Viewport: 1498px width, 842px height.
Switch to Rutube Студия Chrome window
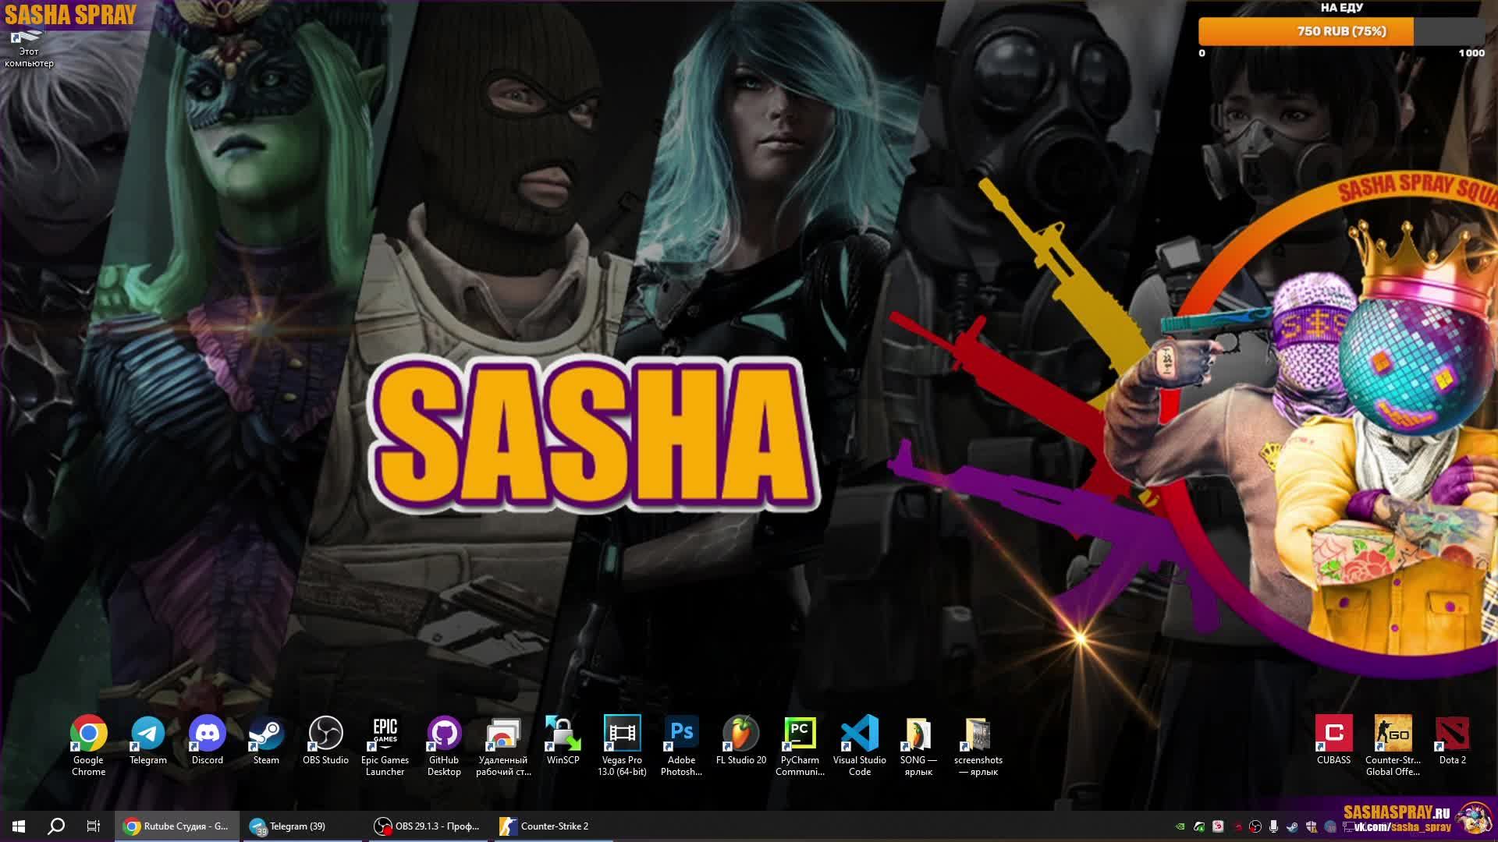click(176, 826)
